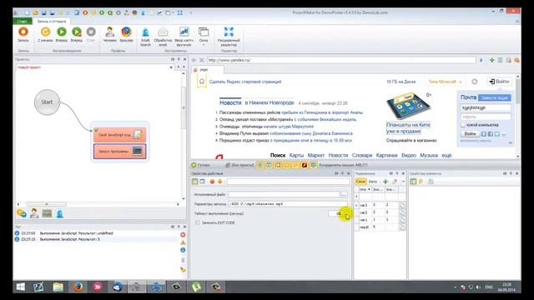534x300 pixels.
Task: Click the browser address bar
Action: coord(341,60)
